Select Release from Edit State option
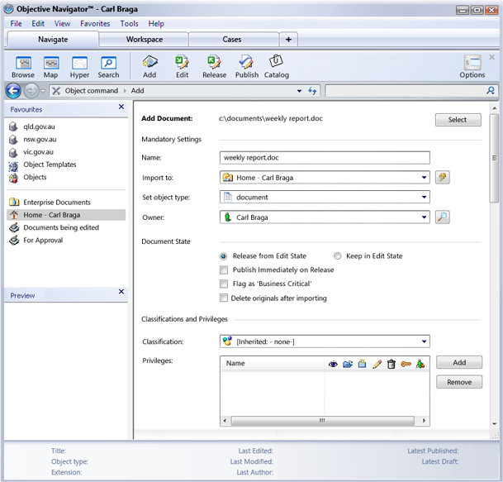The image size is (503, 482). 223,256
